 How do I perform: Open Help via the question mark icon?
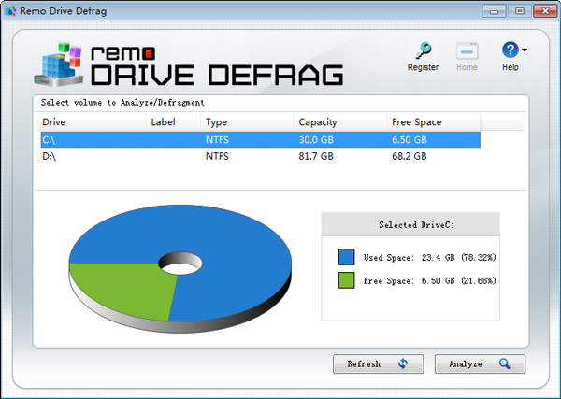tap(511, 50)
